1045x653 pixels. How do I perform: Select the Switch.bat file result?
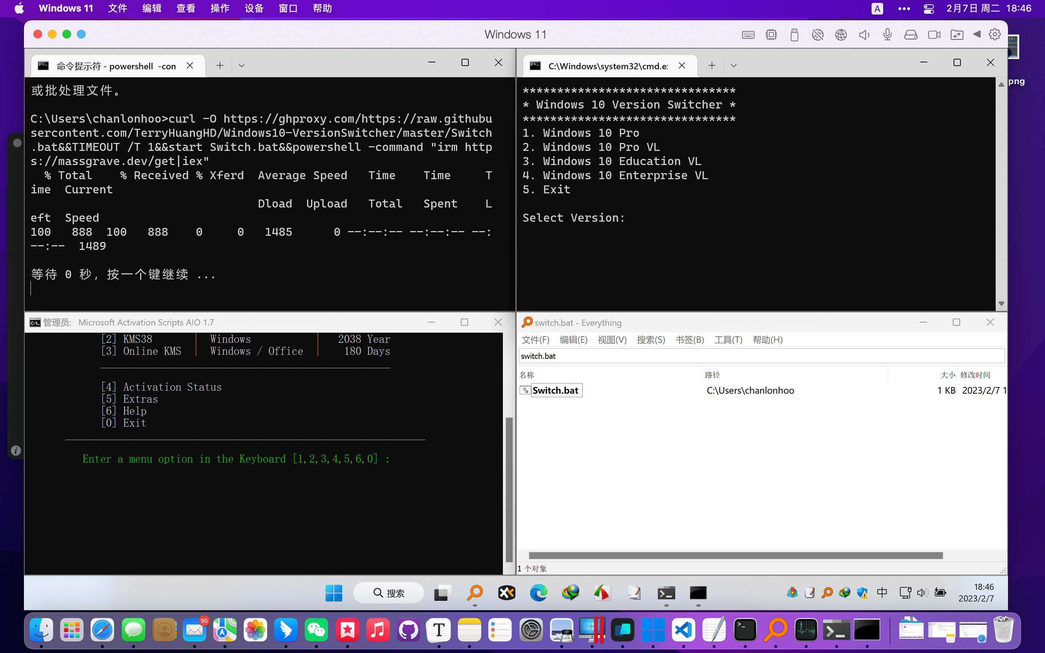pyautogui.click(x=555, y=390)
